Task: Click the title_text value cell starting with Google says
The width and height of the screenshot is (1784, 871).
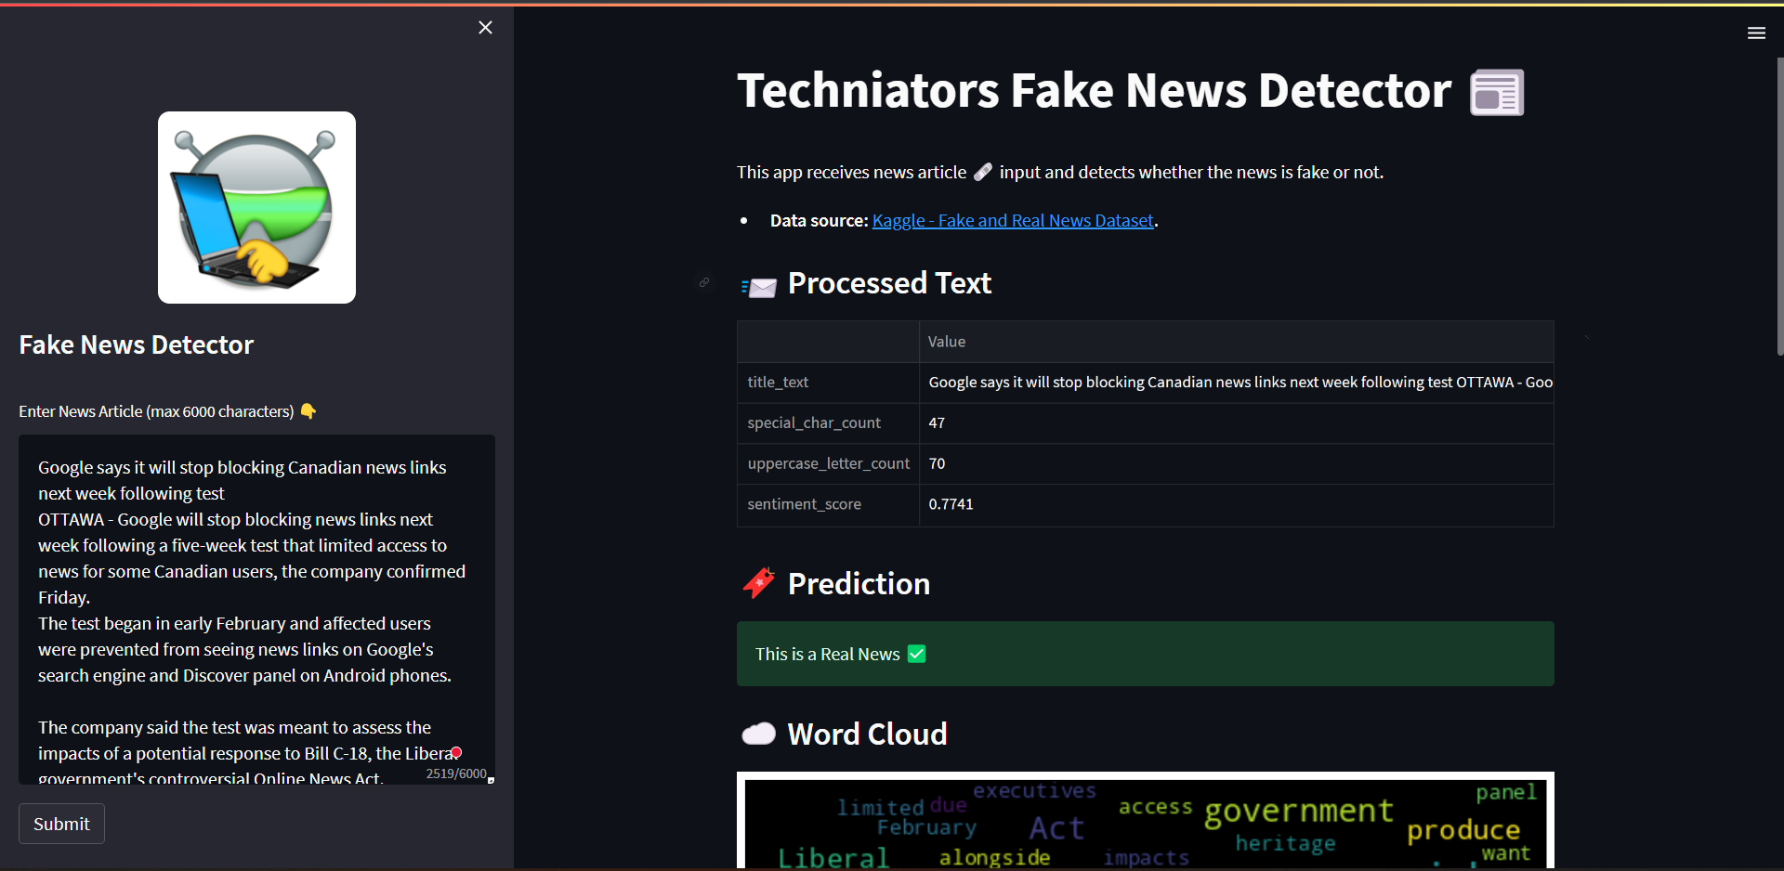Action: click(x=1237, y=383)
